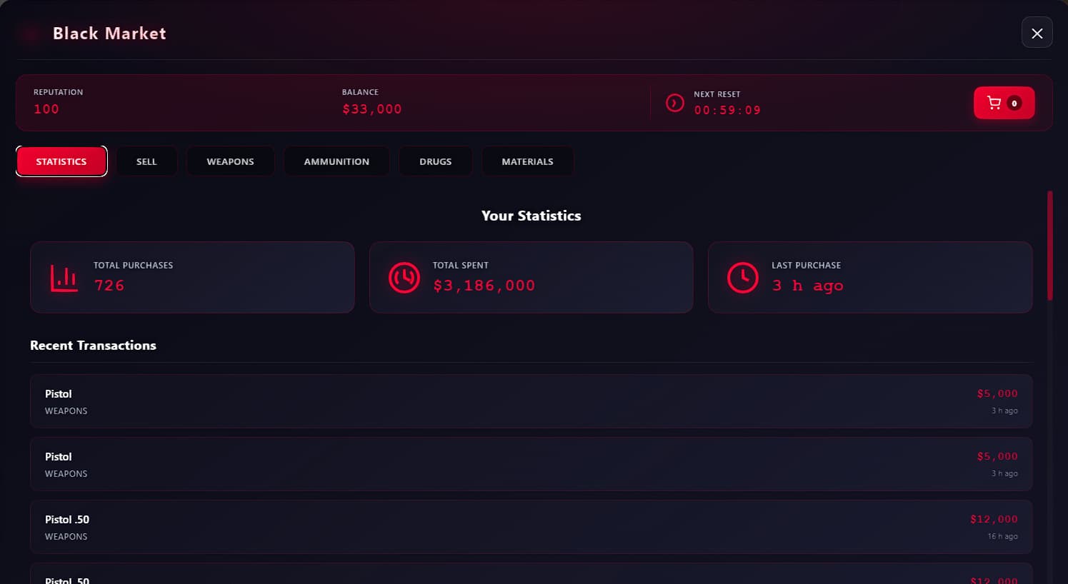The height and width of the screenshot is (584, 1068).
Task: Close the Black Market window
Action: pos(1037,33)
